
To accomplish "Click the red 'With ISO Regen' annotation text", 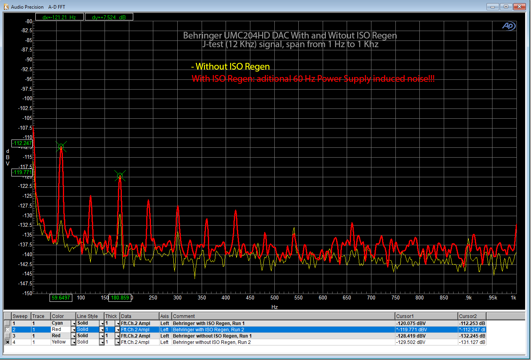I will [x=313, y=79].
